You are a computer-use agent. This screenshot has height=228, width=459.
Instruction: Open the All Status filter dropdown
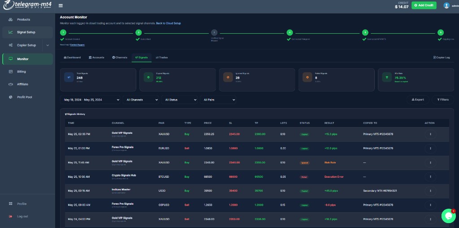(179, 100)
